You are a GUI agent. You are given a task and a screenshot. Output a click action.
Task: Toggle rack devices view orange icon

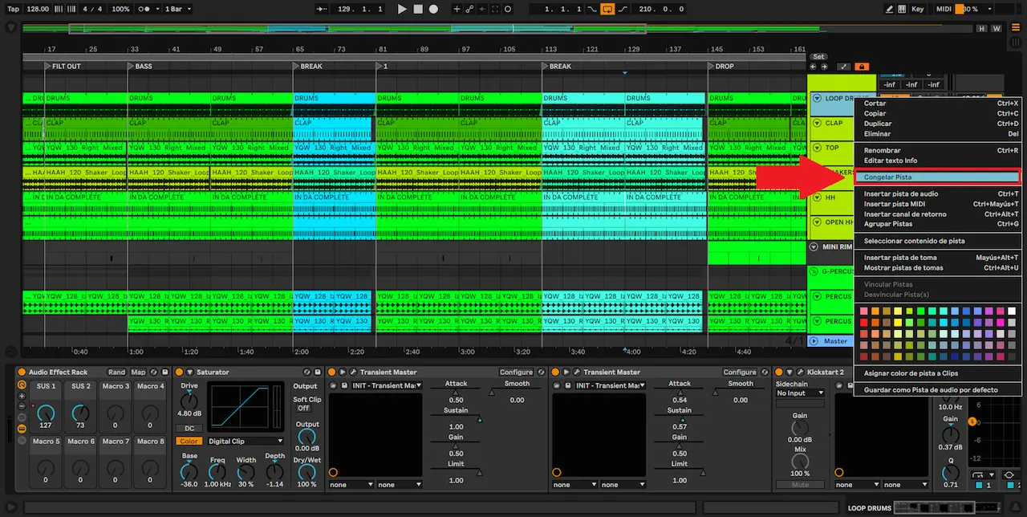coord(22,429)
